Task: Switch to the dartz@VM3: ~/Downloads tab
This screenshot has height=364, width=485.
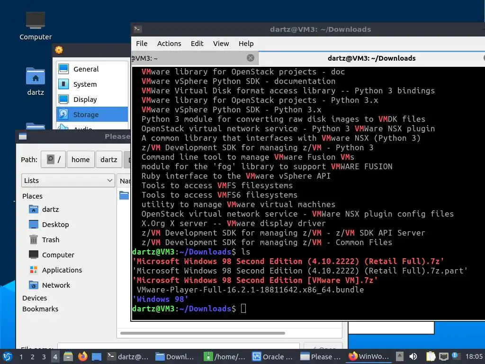Action: tap(371, 58)
